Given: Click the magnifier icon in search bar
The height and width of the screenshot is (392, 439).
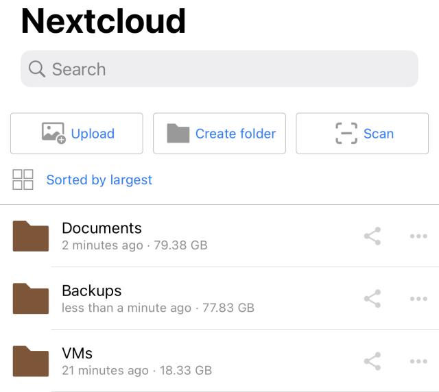Looking at the screenshot, I should 37,69.
